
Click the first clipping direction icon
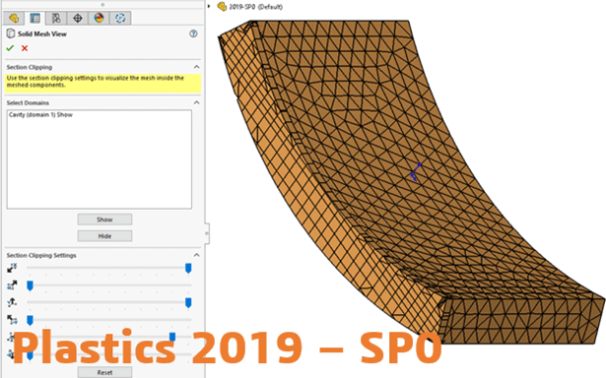tap(12, 268)
